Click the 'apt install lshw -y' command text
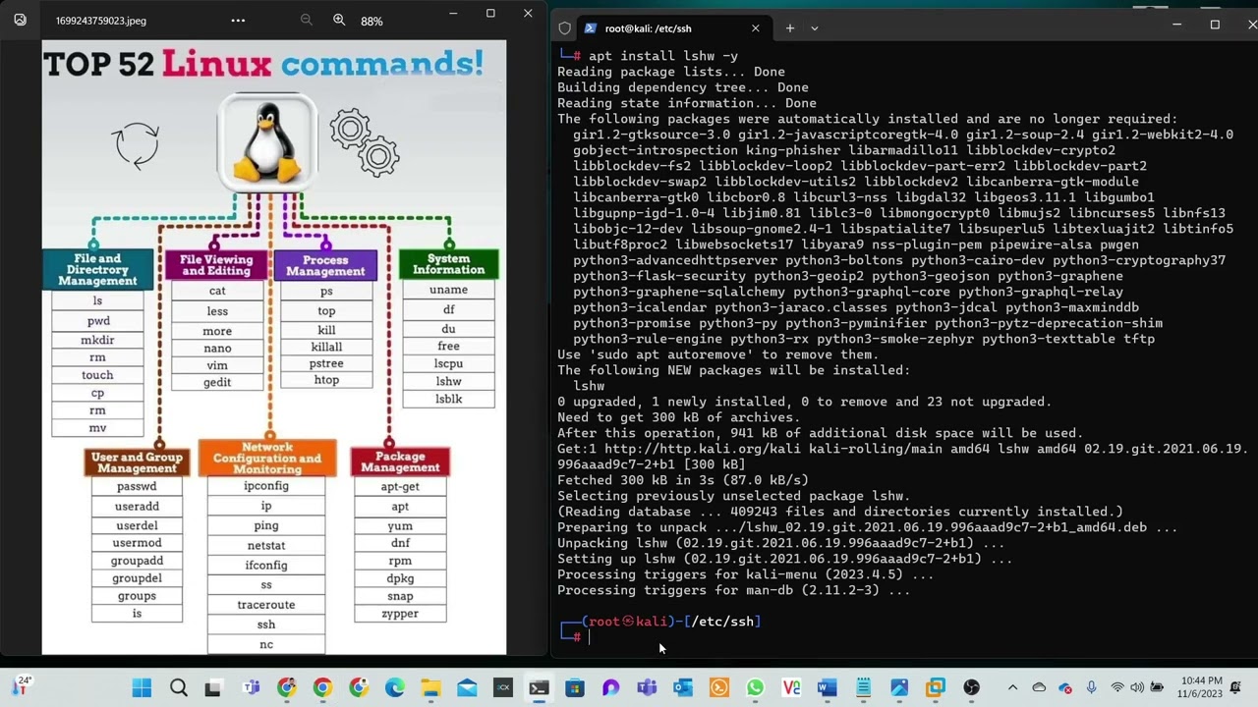 click(x=663, y=56)
